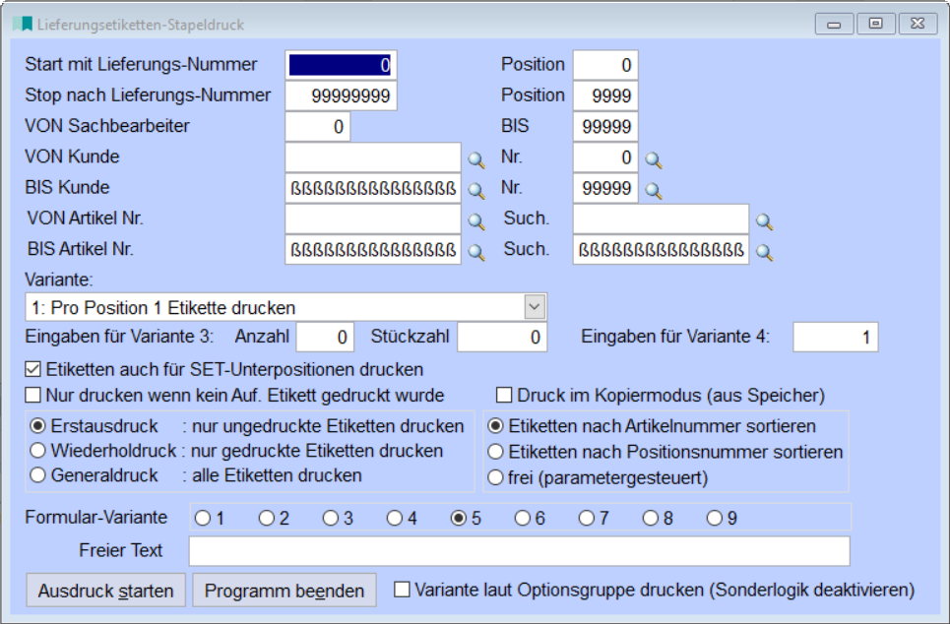Select the Generaldruck radio option
The height and width of the screenshot is (624, 950).
(38, 475)
